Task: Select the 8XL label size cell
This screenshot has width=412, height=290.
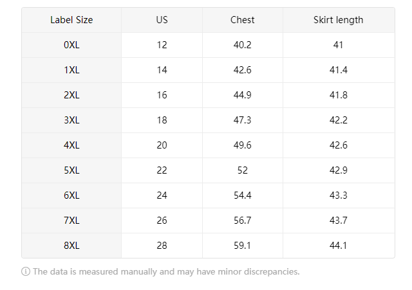Action: pos(71,246)
